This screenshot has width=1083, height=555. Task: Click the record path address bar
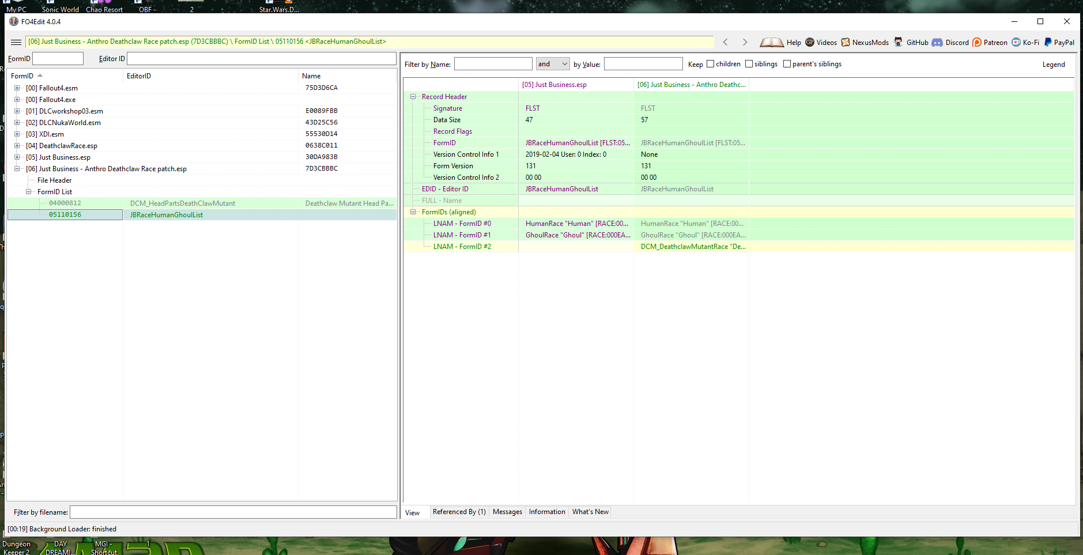point(369,41)
